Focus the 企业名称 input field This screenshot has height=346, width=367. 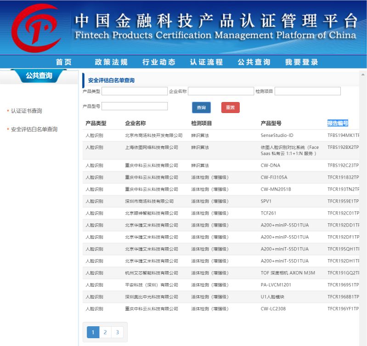pyautogui.click(x=221, y=91)
